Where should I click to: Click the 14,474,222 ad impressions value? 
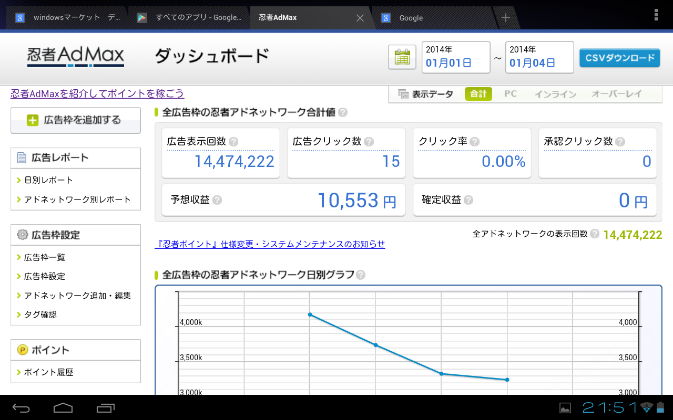234,161
